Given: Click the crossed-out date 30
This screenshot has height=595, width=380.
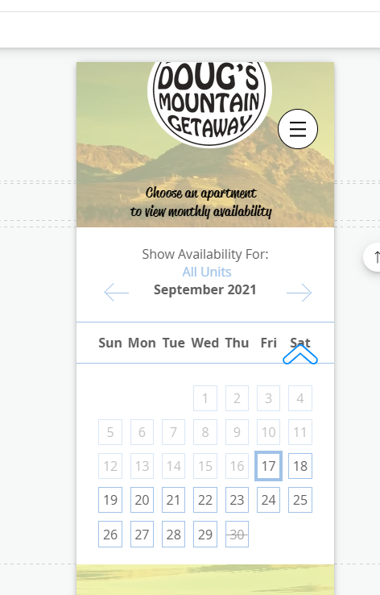Looking at the screenshot, I should pyautogui.click(x=237, y=535).
